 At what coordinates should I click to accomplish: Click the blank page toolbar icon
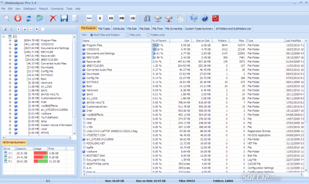(x=75, y=18)
